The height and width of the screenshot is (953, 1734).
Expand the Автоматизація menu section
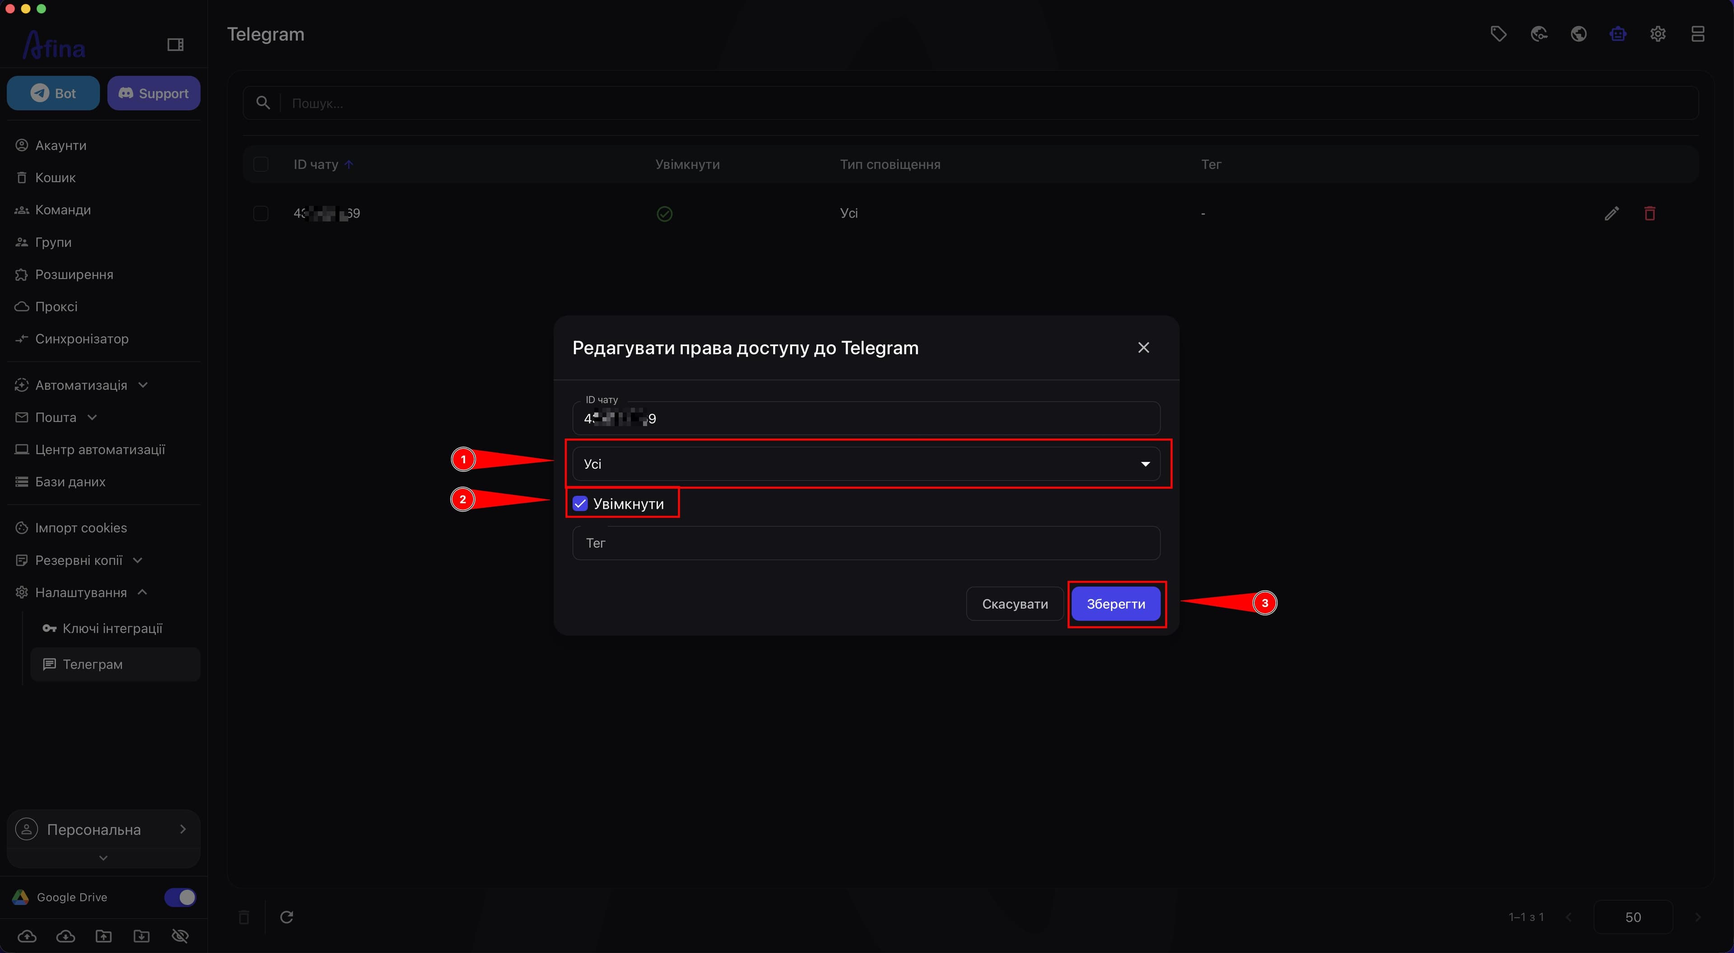tap(81, 385)
